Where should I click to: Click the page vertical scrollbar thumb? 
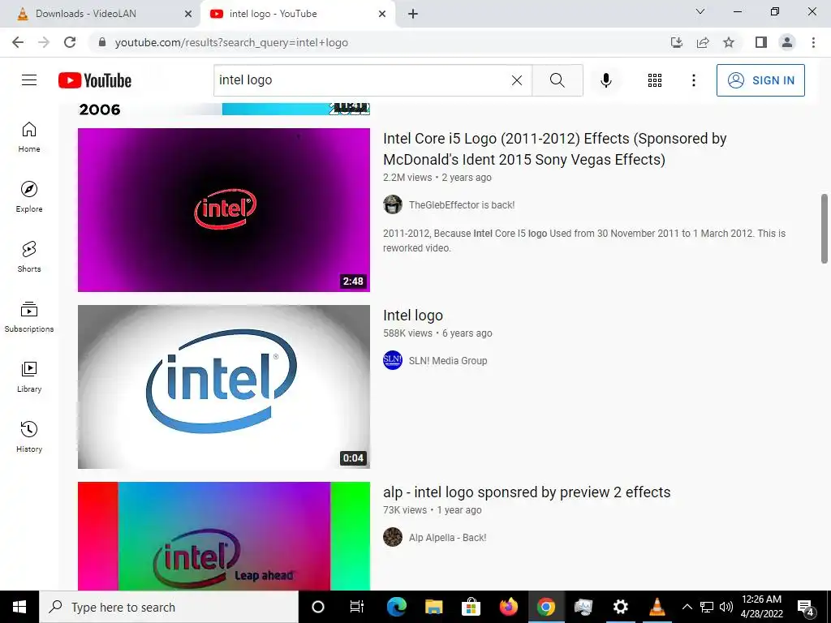pos(825,228)
